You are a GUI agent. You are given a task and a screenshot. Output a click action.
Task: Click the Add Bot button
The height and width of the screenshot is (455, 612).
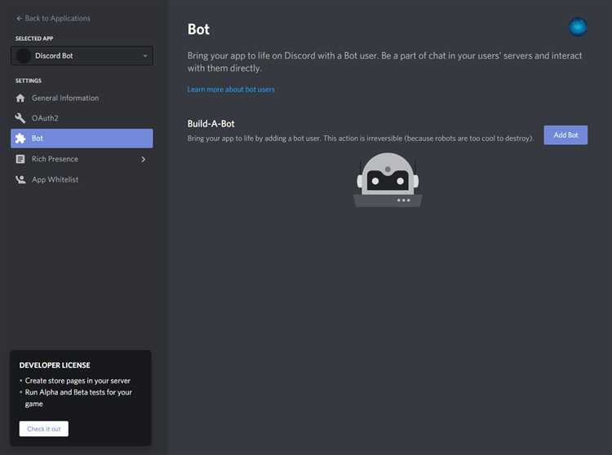[565, 135]
